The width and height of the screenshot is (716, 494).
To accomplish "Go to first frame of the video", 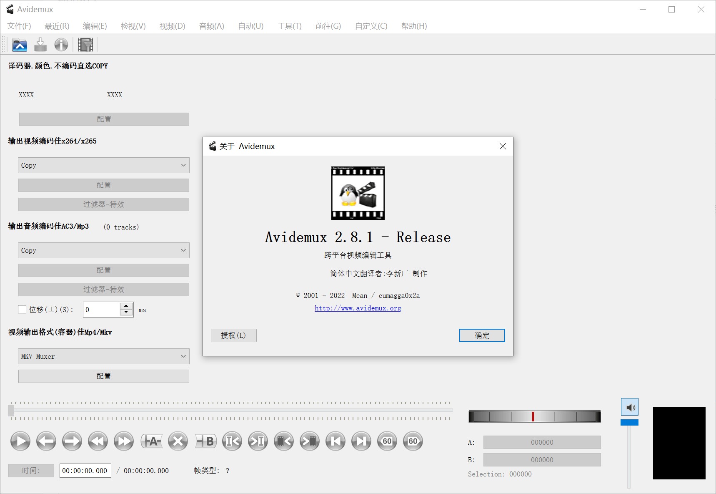I will click(x=335, y=441).
